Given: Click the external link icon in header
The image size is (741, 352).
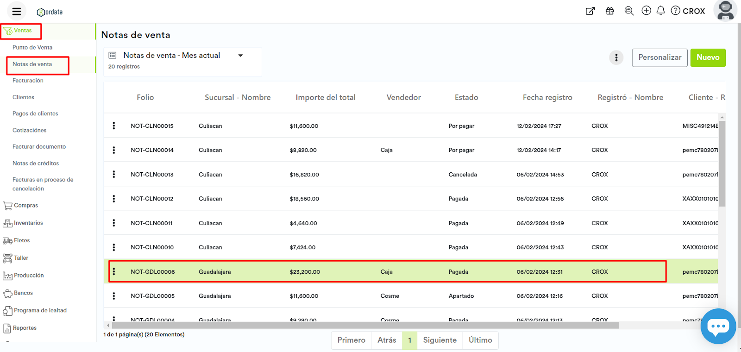Looking at the screenshot, I should [590, 11].
